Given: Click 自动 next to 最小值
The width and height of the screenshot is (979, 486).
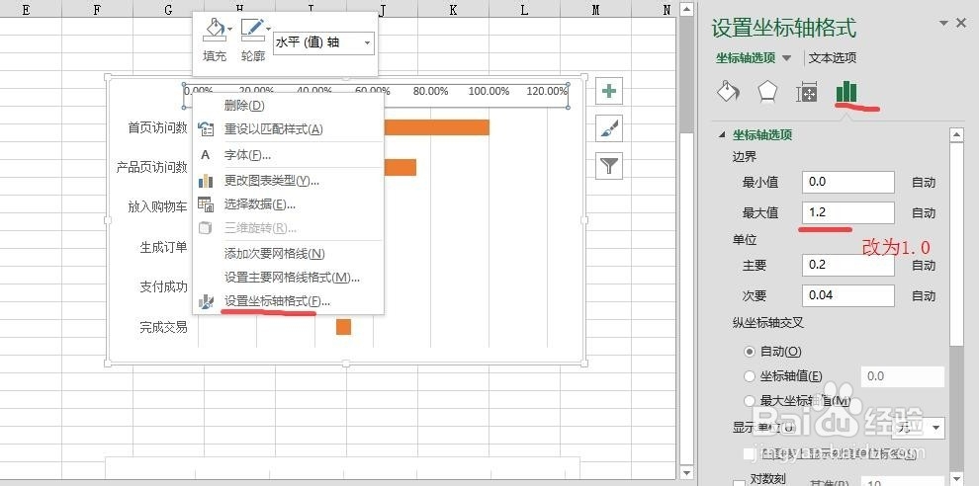Looking at the screenshot, I should (924, 182).
